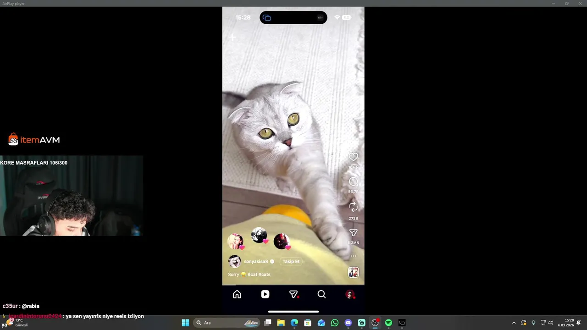Open comments on the cat reel

[353, 181]
